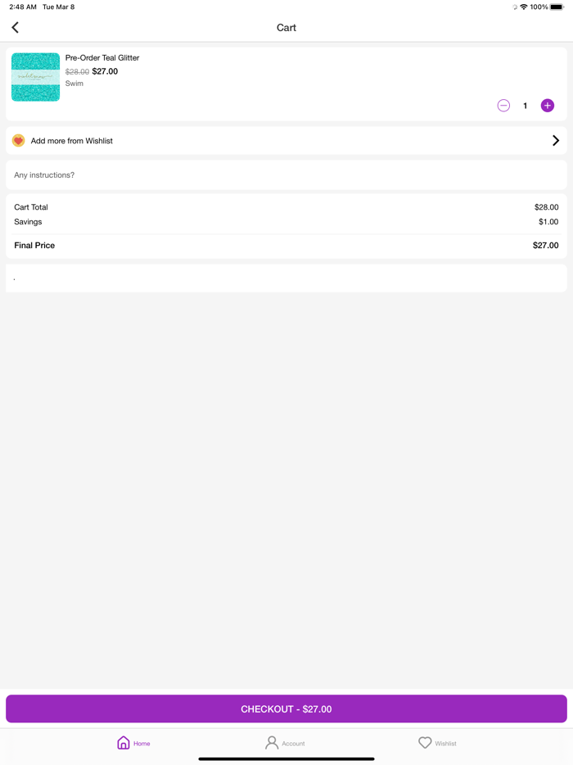573x765 pixels.
Task: Switch to the Account tab label
Action: [293, 744]
